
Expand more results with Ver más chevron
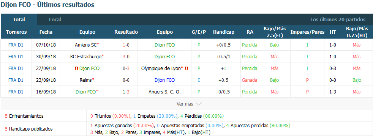(x=199, y=104)
